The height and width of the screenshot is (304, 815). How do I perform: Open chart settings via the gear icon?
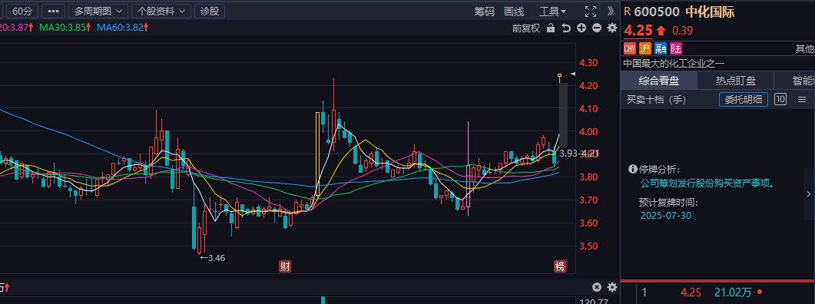point(612,28)
